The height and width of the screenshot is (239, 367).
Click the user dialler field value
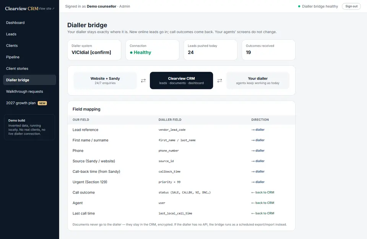coord(162,203)
